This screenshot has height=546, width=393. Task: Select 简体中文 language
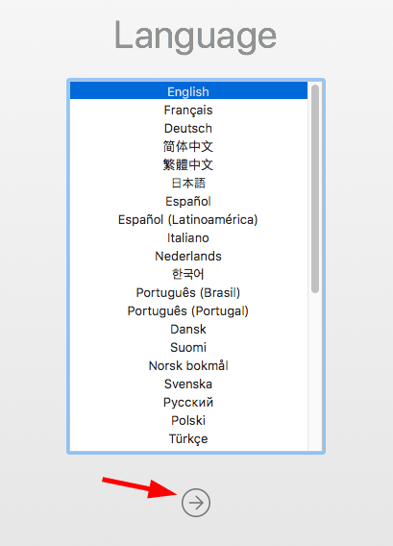[x=188, y=146]
